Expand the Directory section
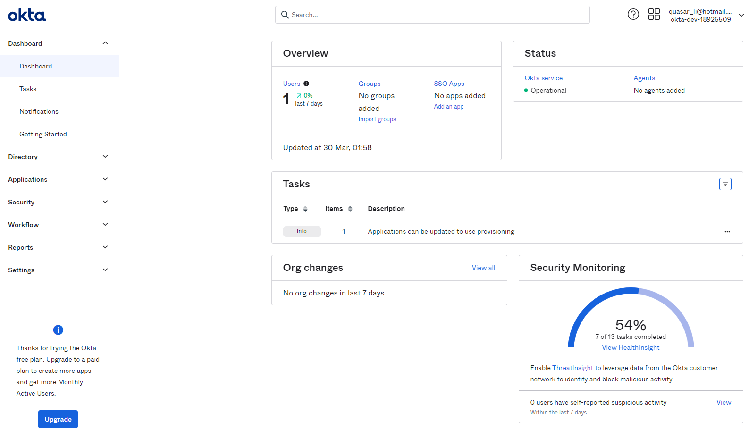The image size is (749, 439). [105, 157]
